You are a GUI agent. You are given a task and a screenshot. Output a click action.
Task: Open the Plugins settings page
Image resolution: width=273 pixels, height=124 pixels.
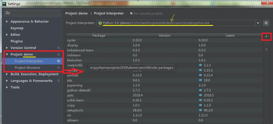[17, 41]
